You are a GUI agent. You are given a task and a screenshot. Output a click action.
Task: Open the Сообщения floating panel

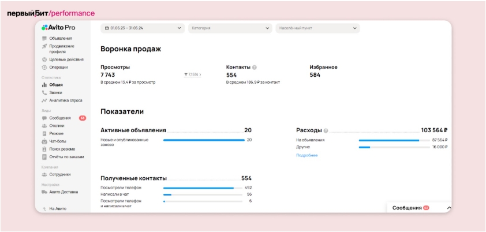pos(420,208)
